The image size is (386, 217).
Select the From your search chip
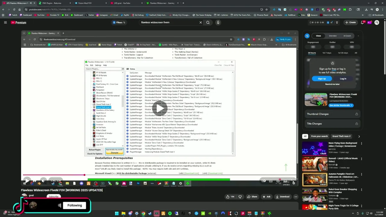(319, 136)
